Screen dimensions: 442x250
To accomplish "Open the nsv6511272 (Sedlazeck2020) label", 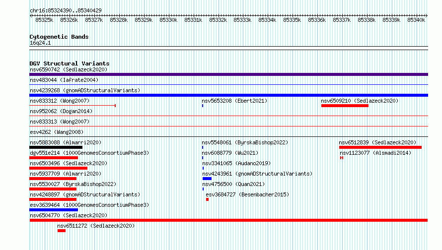I will tap(96, 226).
